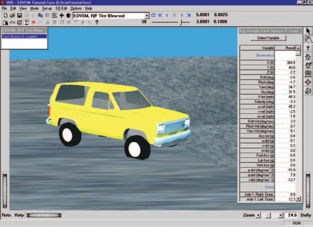Click the Select Variable button

tap(268, 38)
